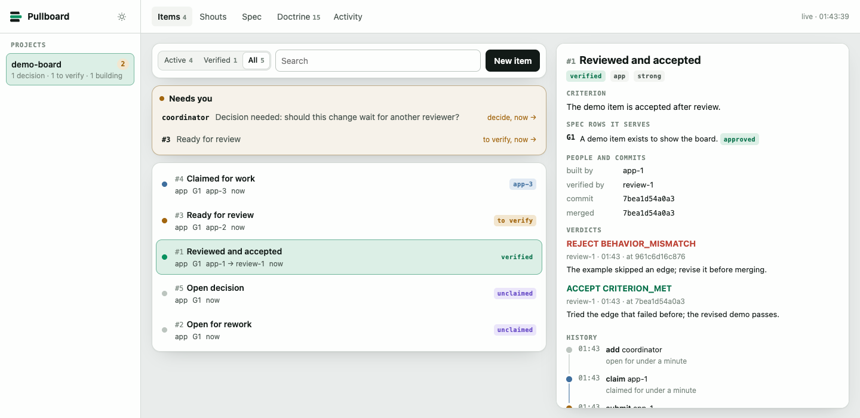This screenshot has width=860, height=418.
Task: Click the strong tag in detail panel
Action: pyautogui.click(x=649, y=76)
